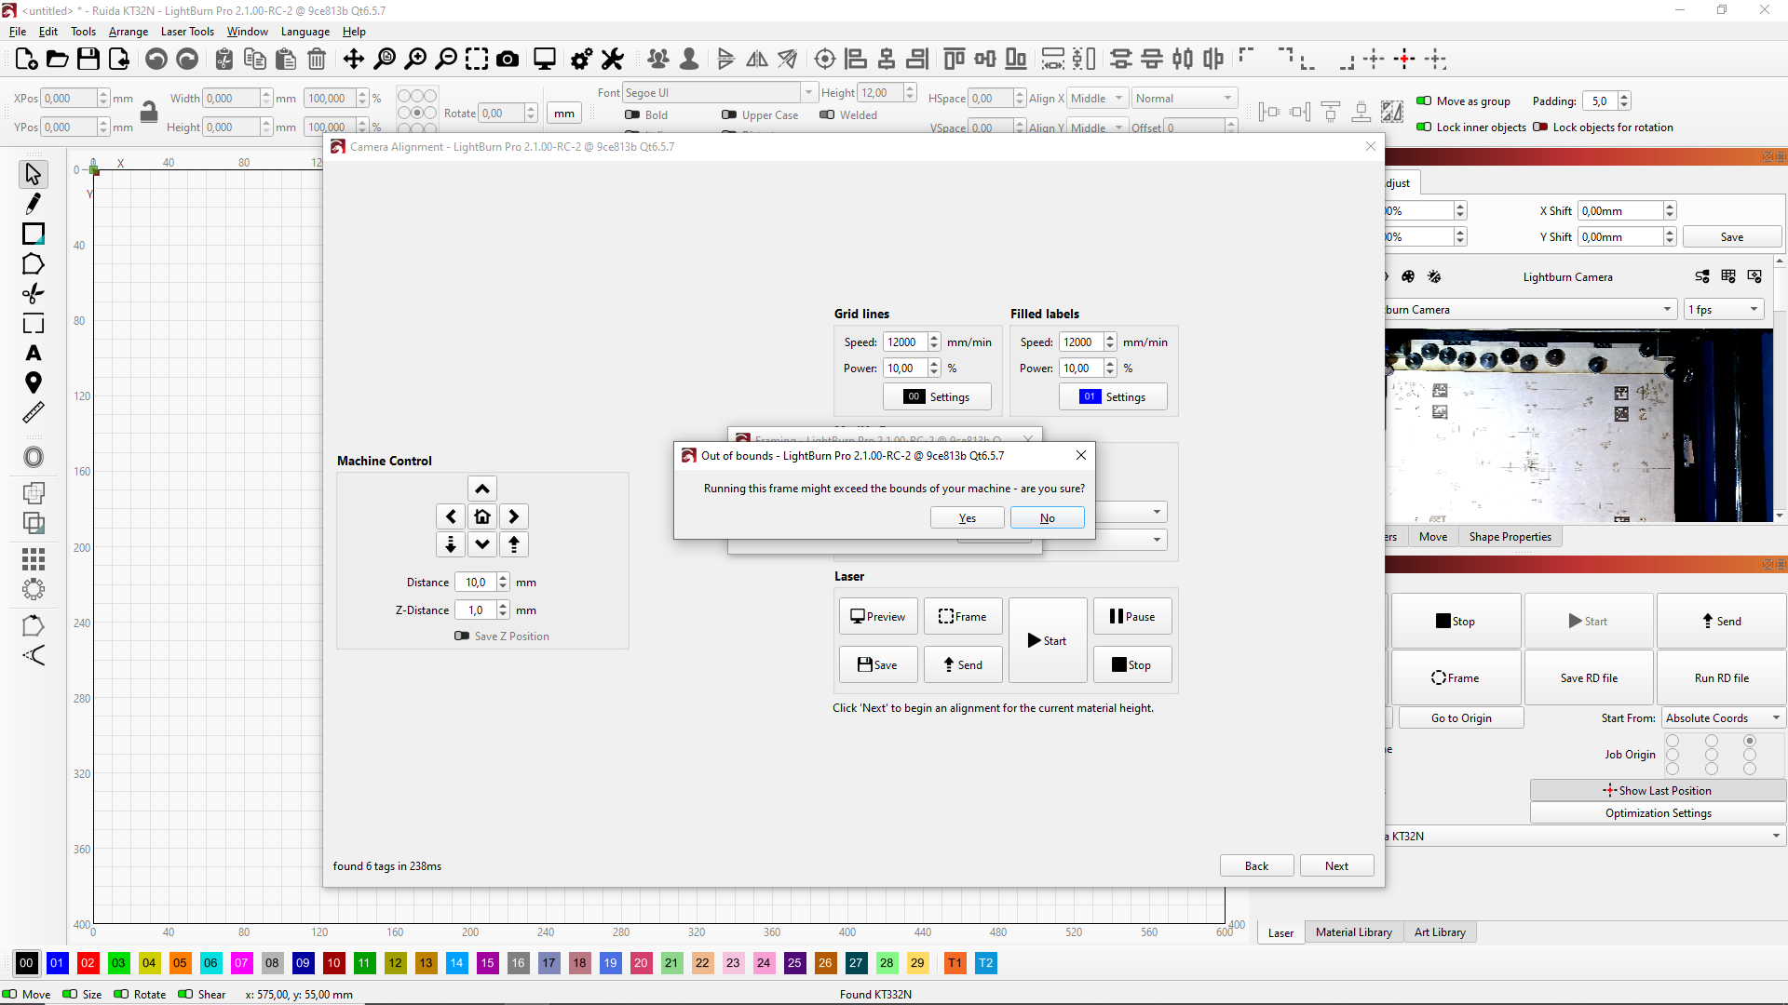Toggle the Save Z Position switch

(462, 636)
